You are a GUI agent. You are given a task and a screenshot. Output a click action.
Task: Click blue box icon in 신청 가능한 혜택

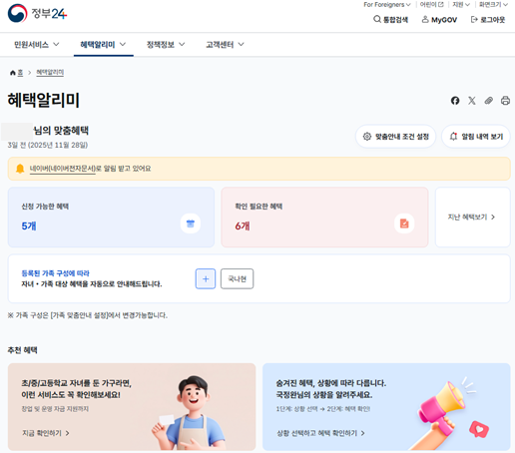click(x=191, y=224)
